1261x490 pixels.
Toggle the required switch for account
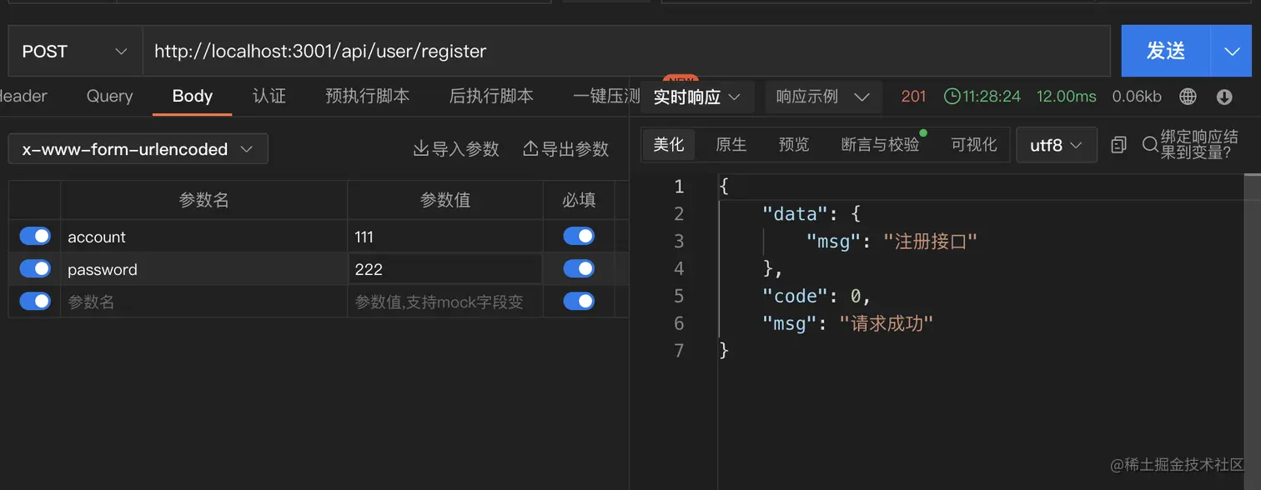point(579,237)
